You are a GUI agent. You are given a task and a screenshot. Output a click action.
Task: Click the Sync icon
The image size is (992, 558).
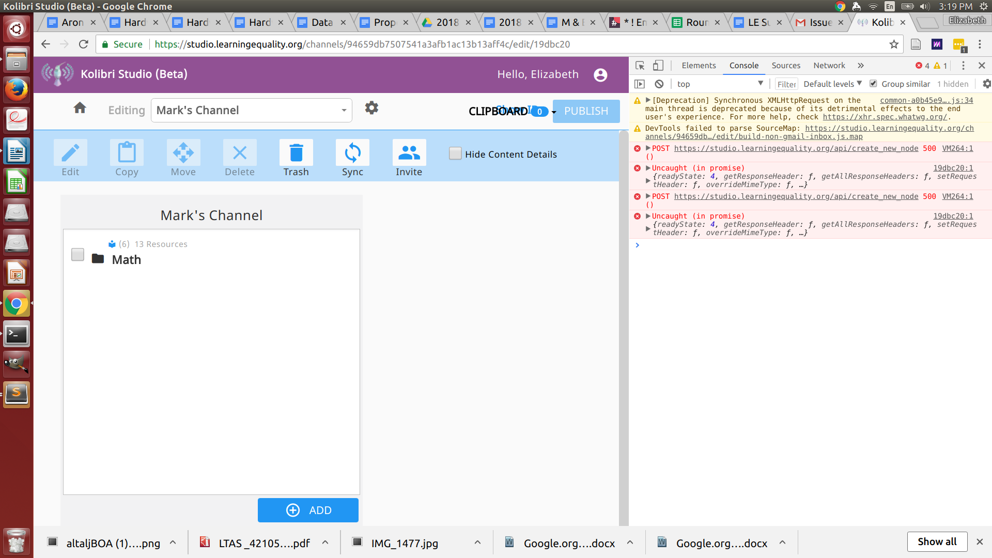tap(352, 153)
